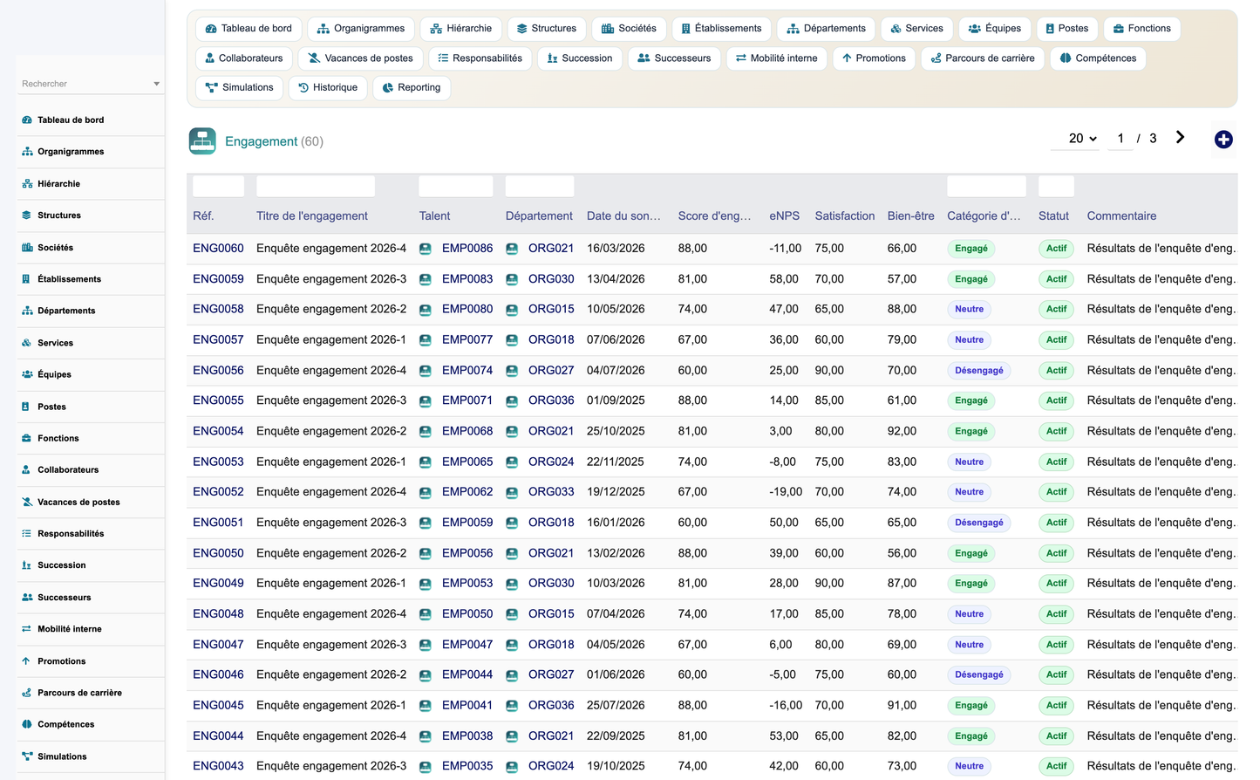Open the rows per page dropdown showing 20
The width and height of the screenshot is (1260, 780).
pyautogui.click(x=1082, y=139)
